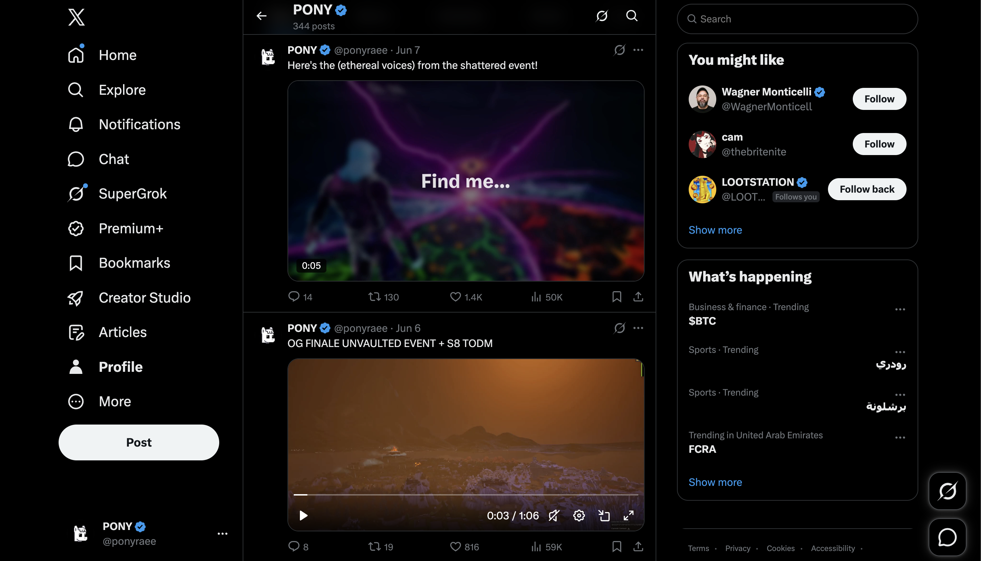
Task: Follow cam @thebritenite
Action: (879, 144)
